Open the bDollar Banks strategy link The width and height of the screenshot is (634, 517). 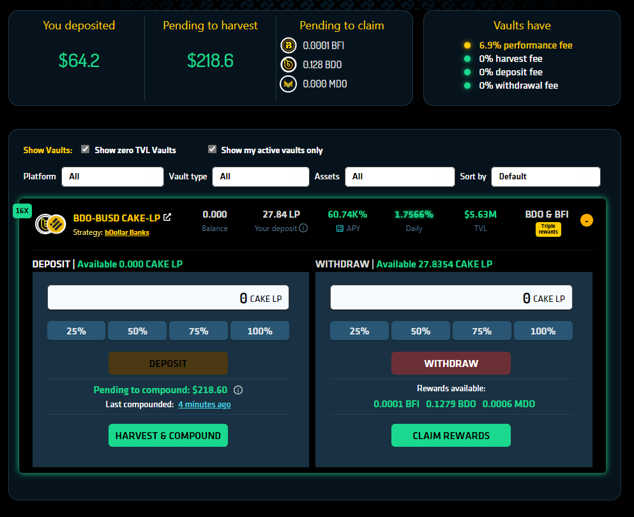tap(127, 232)
